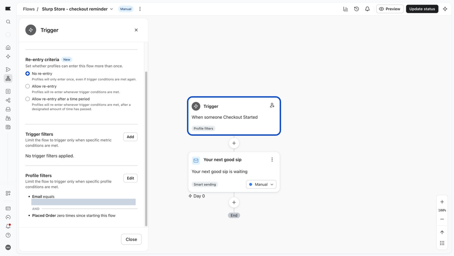Open the three-dot menu on email card
Viewport: 454px width, 256px height.
pyautogui.click(x=272, y=159)
